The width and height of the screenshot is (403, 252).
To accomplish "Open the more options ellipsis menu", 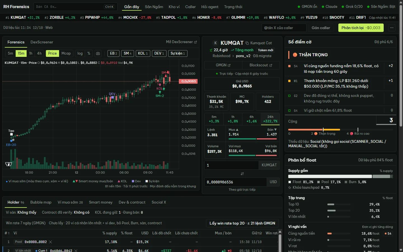I will (x=392, y=28).
